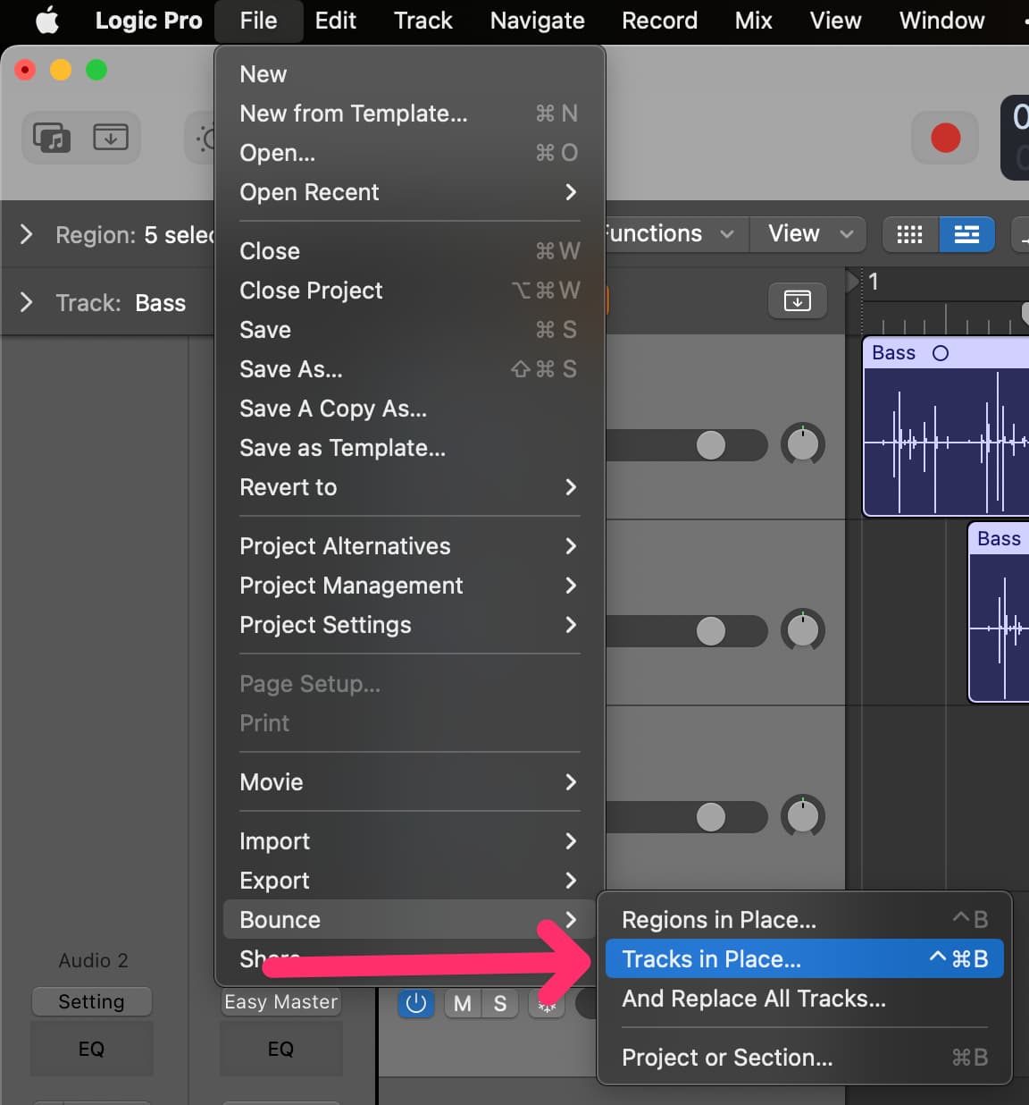Choose Save A Copy As…

click(409, 409)
